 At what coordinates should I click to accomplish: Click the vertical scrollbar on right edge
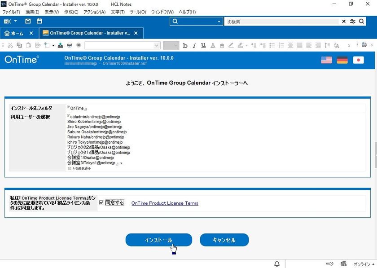(375, 155)
